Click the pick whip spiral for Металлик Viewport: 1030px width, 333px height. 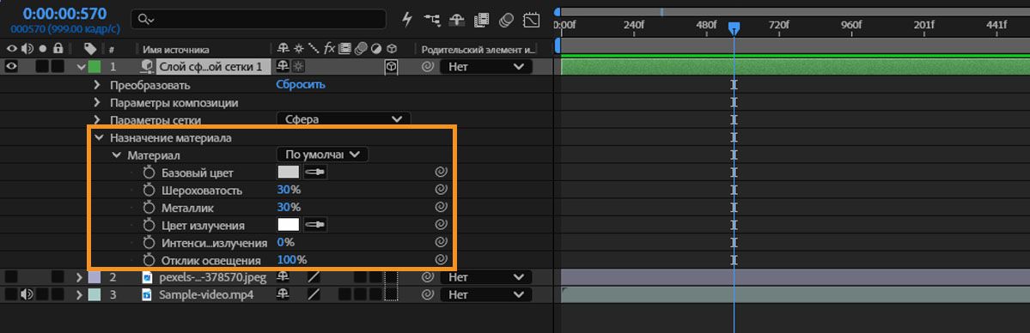tap(442, 208)
